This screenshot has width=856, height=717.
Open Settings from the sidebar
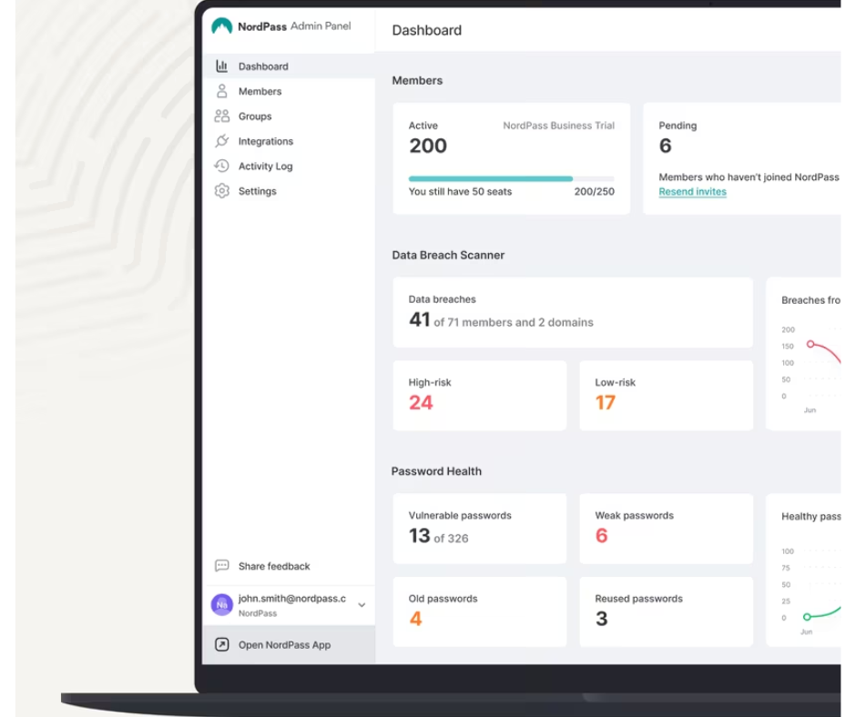pyautogui.click(x=289, y=191)
